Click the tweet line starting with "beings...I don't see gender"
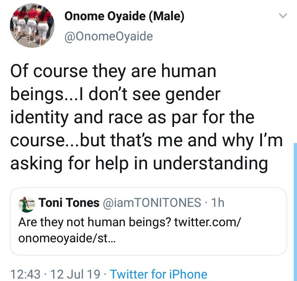 (115, 94)
